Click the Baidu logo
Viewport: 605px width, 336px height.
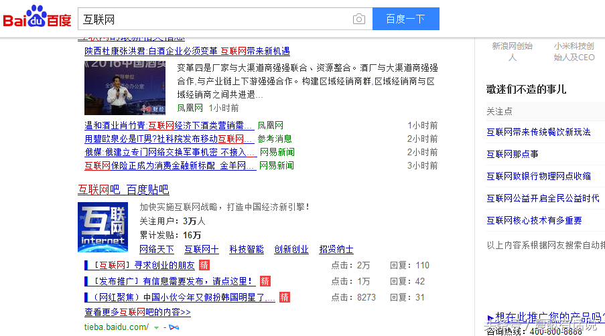coord(37,17)
